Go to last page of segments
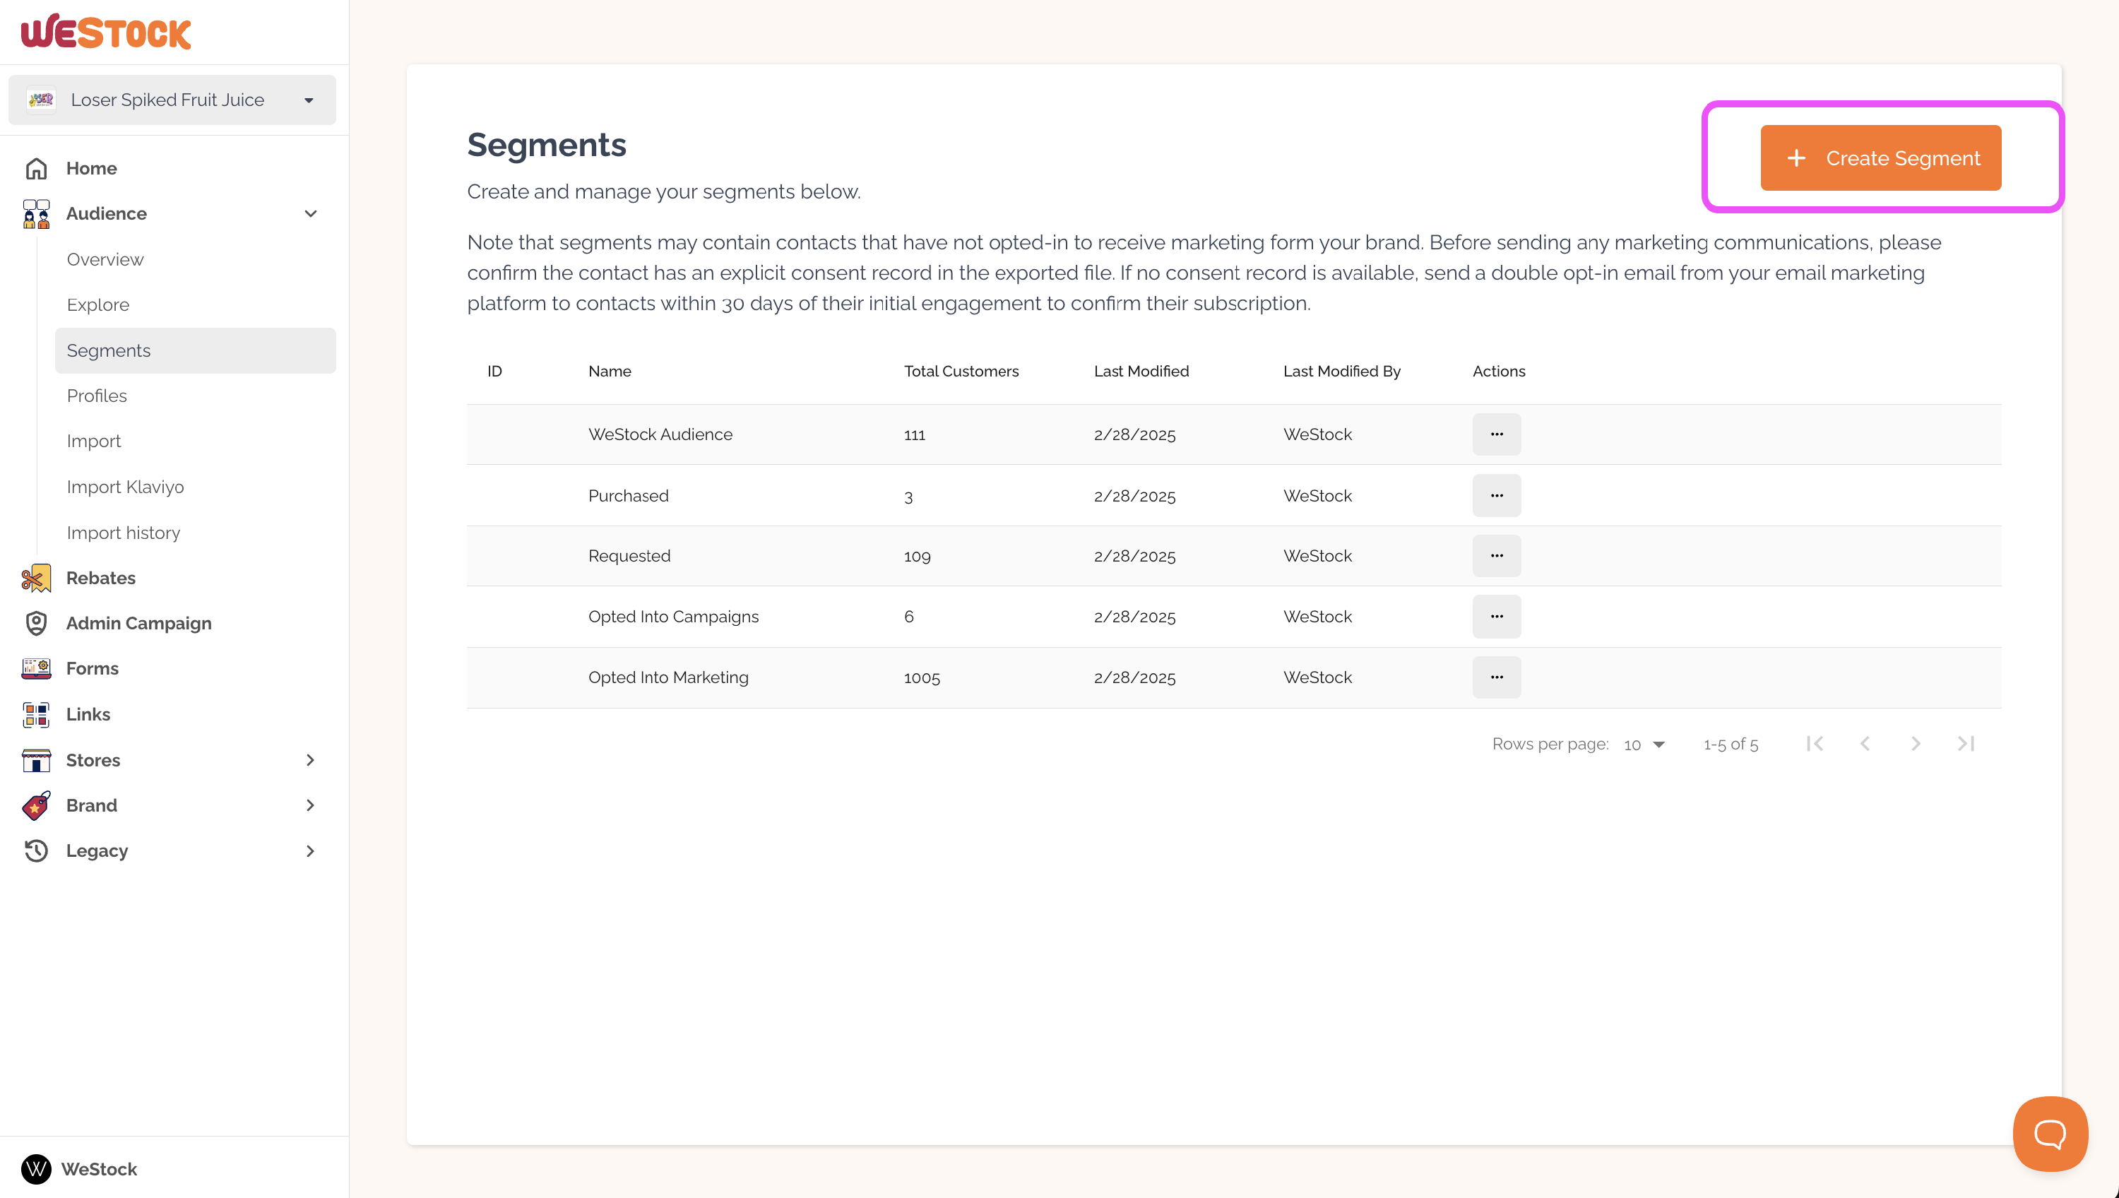 pyautogui.click(x=1965, y=744)
